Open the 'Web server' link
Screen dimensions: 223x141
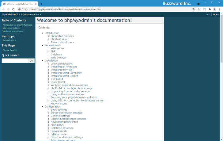[x=58, y=48]
